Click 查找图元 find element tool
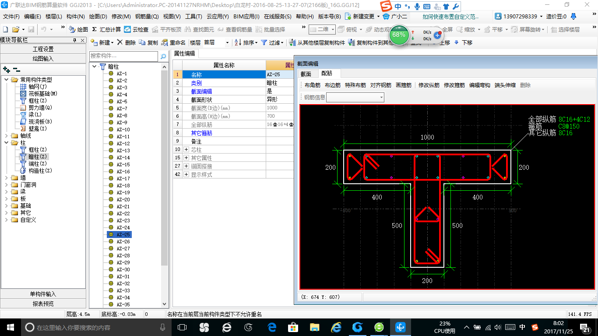 click(x=199, y=29)
